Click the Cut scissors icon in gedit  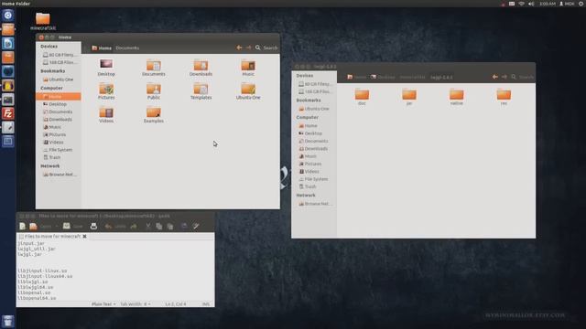coord(148,227)
